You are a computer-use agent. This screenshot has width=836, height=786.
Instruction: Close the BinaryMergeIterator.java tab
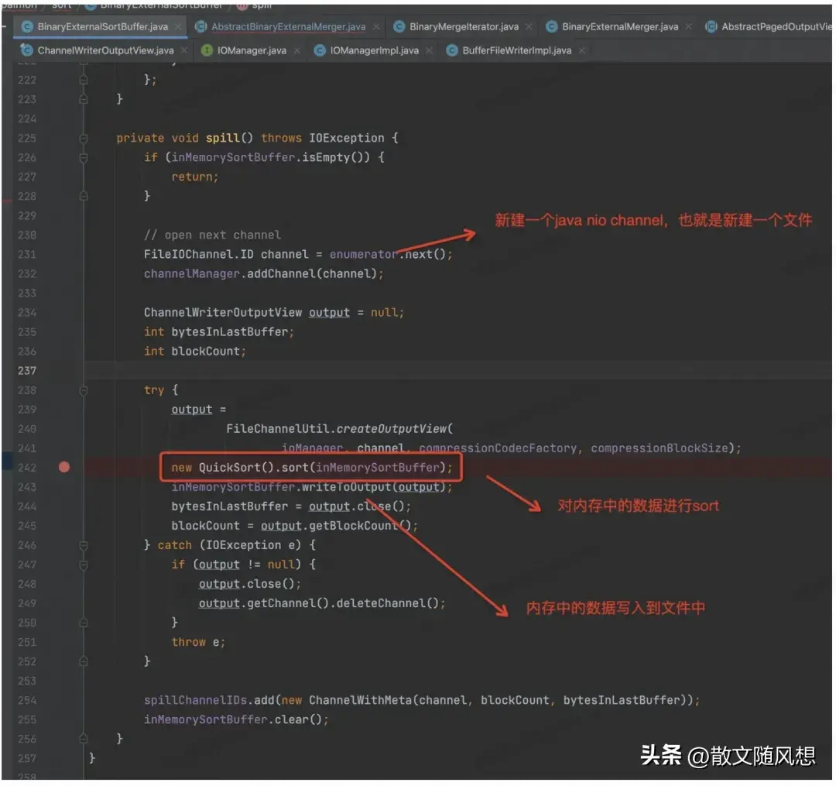(529, 26)
